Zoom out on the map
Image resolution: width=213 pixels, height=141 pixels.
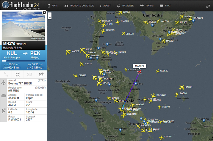tap(50, 18)
